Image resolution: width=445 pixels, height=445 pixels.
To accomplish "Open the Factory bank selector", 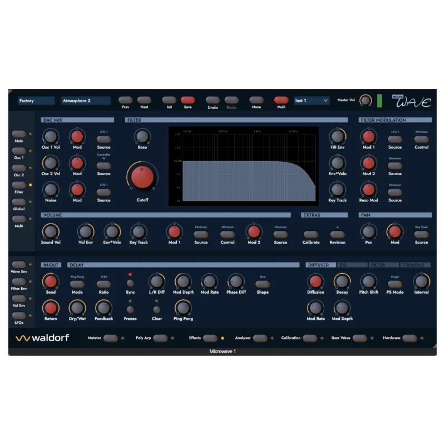I will click(x=36, y=101).
